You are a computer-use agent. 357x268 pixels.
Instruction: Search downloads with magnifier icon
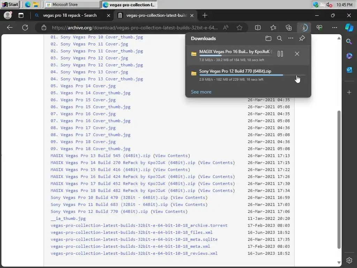point(280,38)
